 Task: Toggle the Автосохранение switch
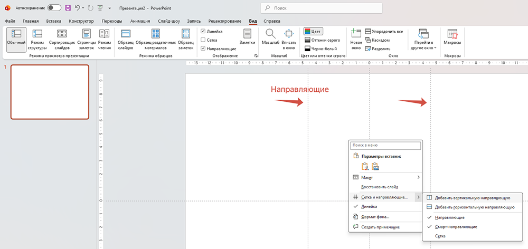pos(54,8)
